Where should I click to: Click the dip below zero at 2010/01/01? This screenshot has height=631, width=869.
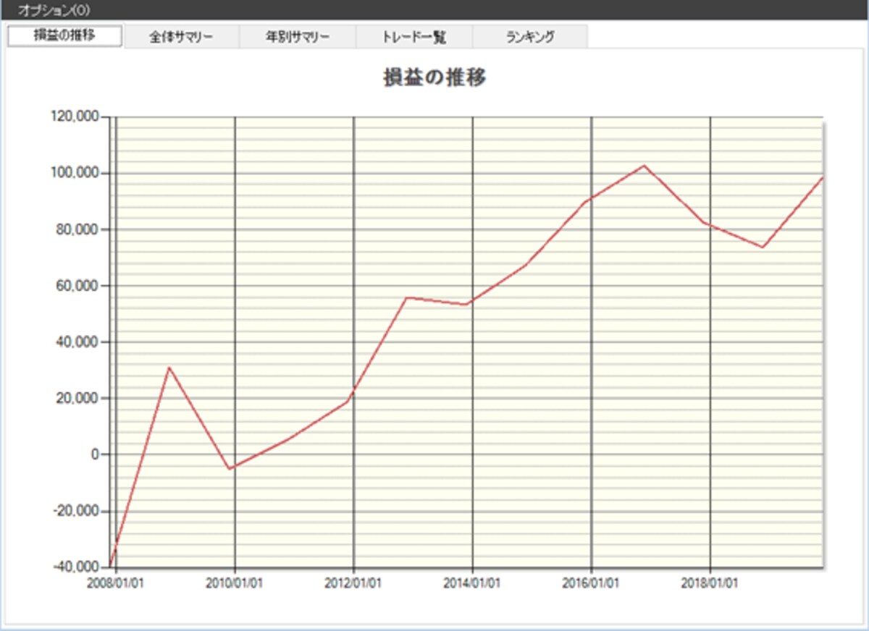(231, 469)
